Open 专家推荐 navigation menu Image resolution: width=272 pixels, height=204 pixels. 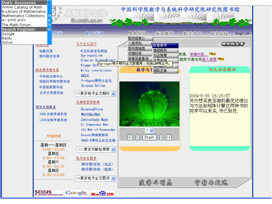(164, 33)
